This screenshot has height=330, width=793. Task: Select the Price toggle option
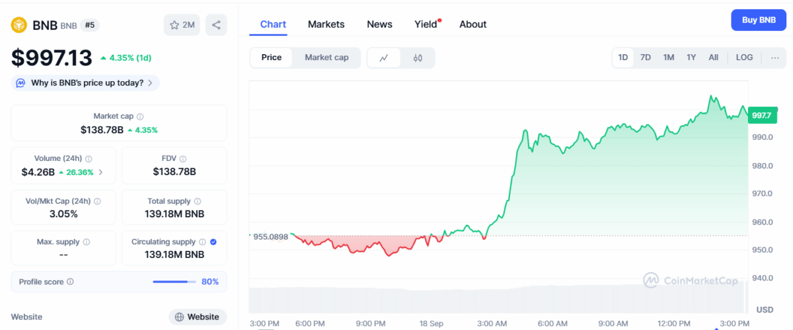272,57
